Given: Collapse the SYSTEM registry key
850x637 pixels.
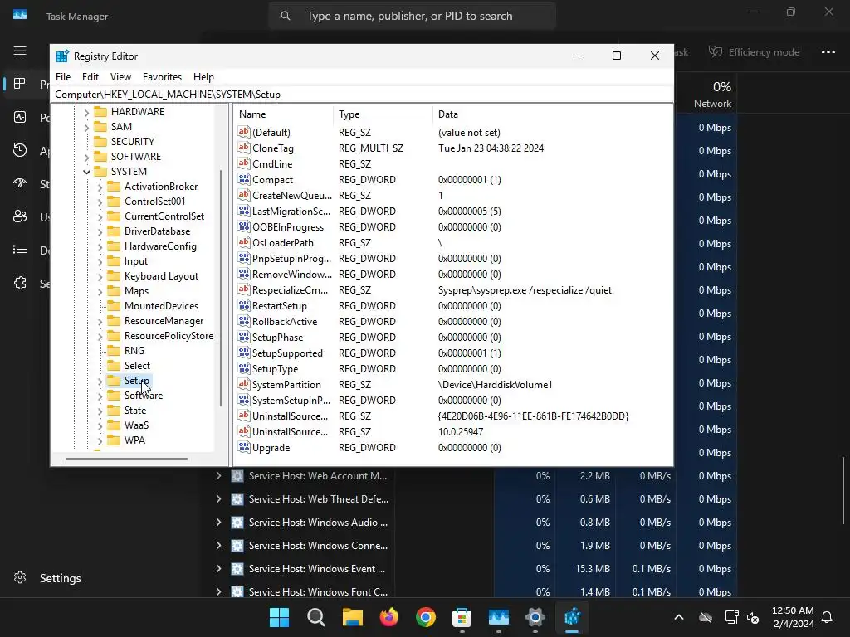Looking at the screenshot, I should [x=86, y=172].
